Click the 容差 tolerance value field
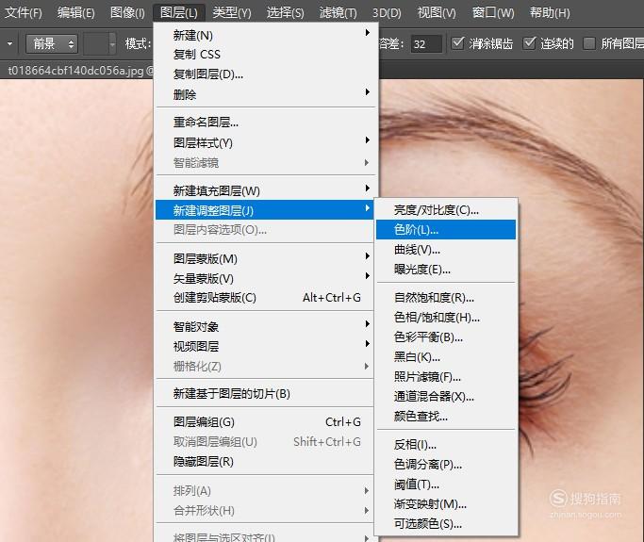The height and width of the screenshot is (542, 644). [x=426, y=43]
